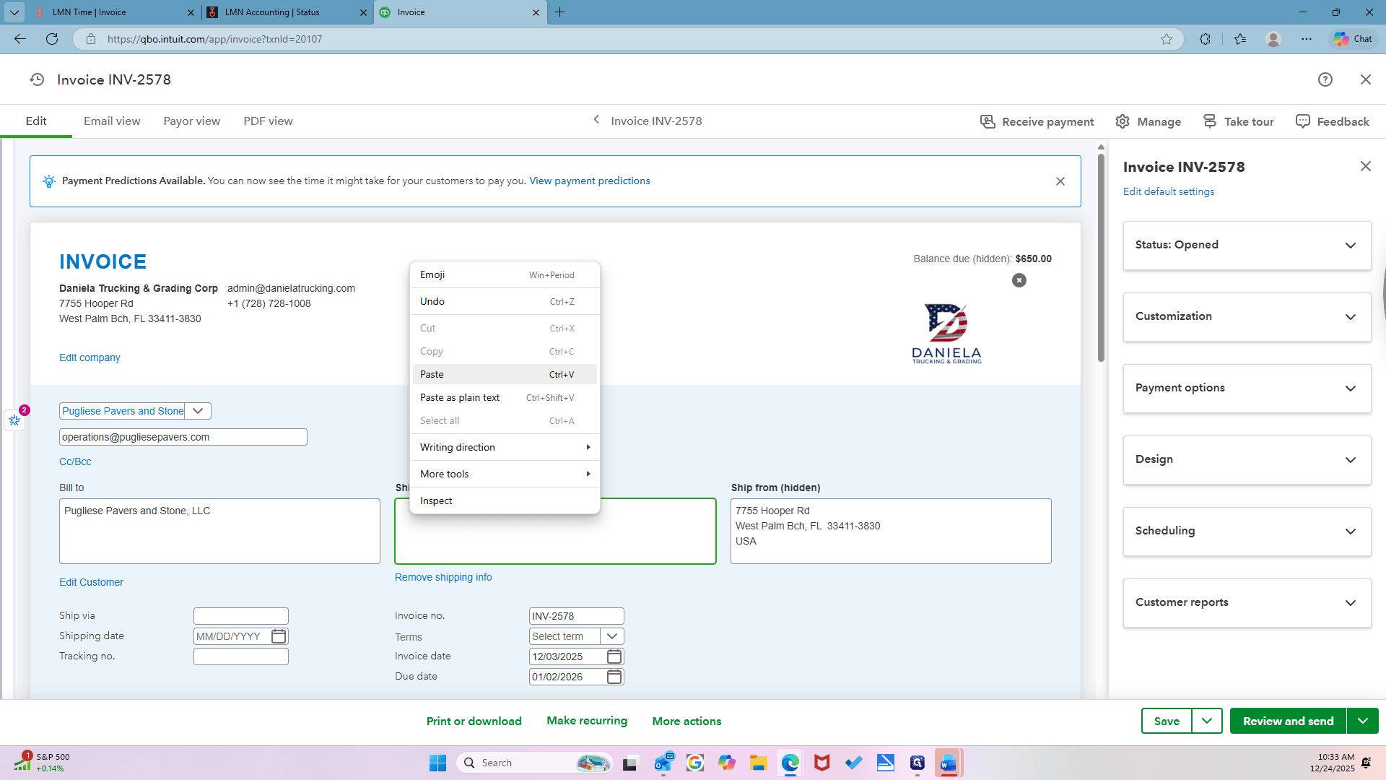
Task: Open the tab search dropdown arrow
Action: click(x=14, y=12)
